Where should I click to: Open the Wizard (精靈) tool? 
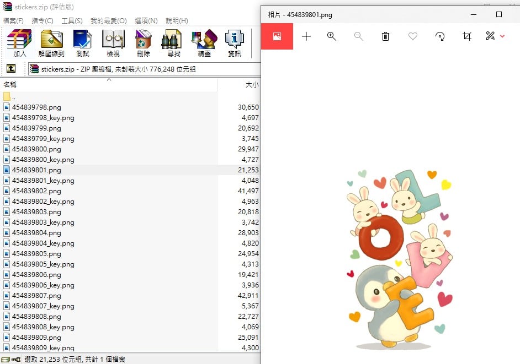coord(204,43)
